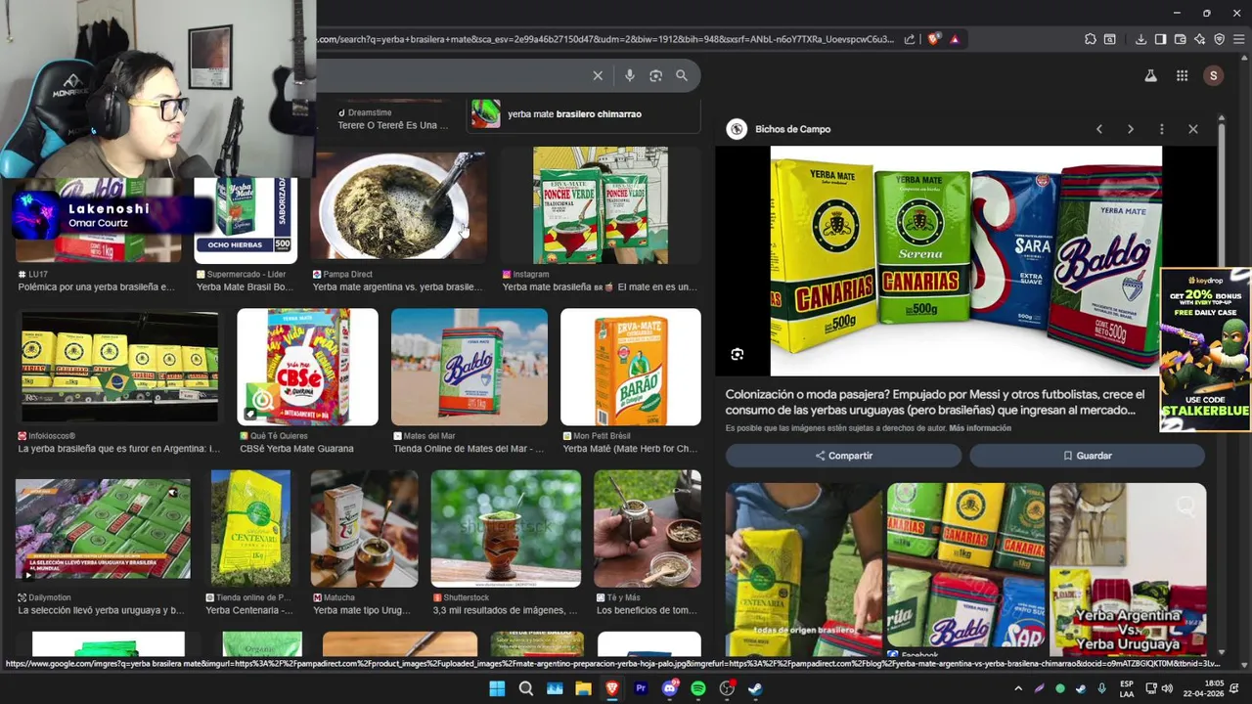Open Supermercado Lider Ocho Hierbas image
Viewport: 1252px width, 704px height.
point(246,220)
